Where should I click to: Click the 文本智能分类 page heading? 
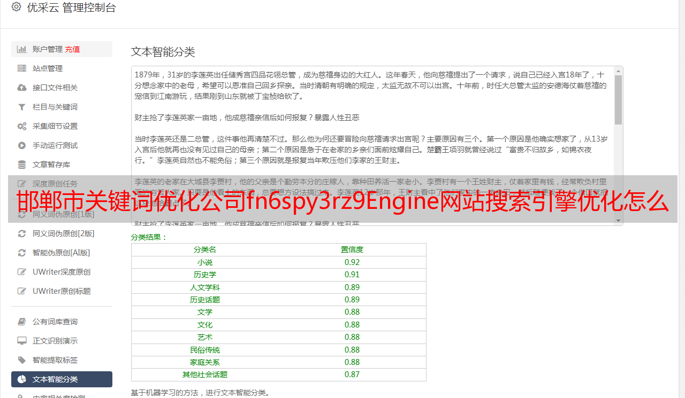pos(163,52)
